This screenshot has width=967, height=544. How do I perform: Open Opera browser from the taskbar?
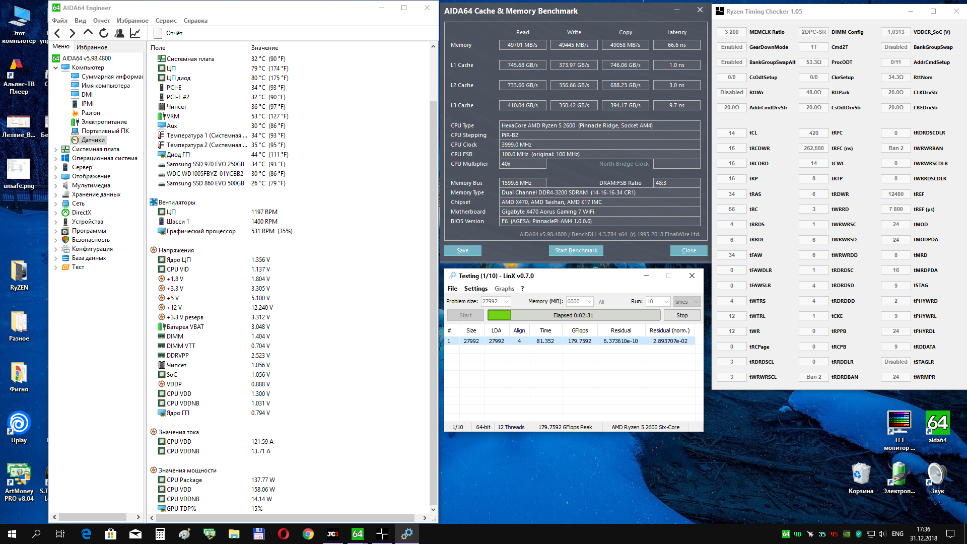(283, 534)
